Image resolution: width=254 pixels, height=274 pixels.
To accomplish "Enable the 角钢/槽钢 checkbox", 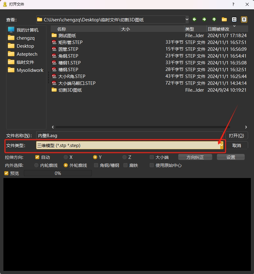I will [x=96, y=165].
